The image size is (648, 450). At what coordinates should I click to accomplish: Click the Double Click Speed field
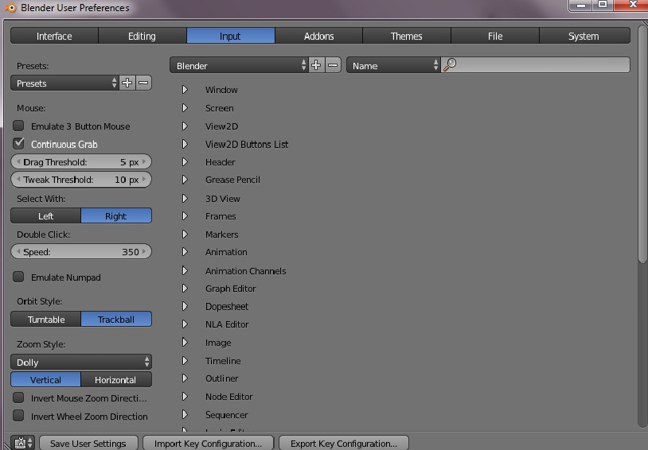point(81,251)
